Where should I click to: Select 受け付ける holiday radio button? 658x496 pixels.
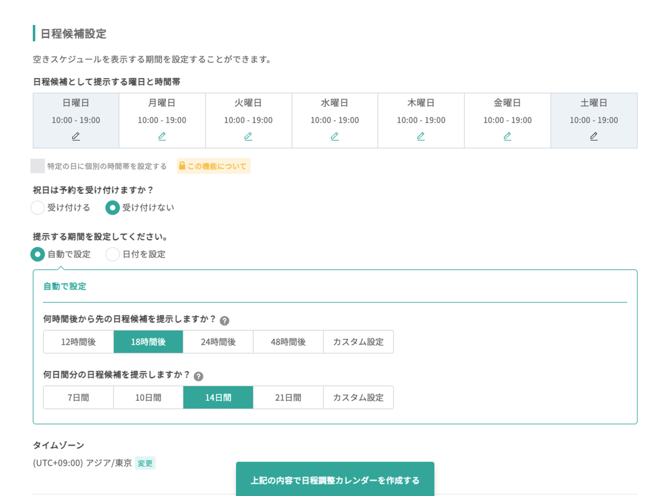point(38,208)
